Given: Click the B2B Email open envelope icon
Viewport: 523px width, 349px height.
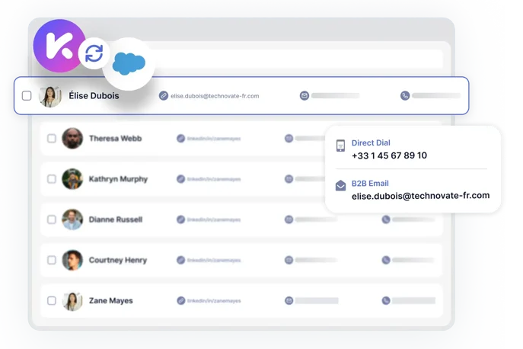Looking at the screenshot, I should click(340, 185).
